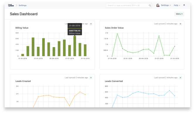Click the highest peak point in Sales Order Value

(117, 34)
